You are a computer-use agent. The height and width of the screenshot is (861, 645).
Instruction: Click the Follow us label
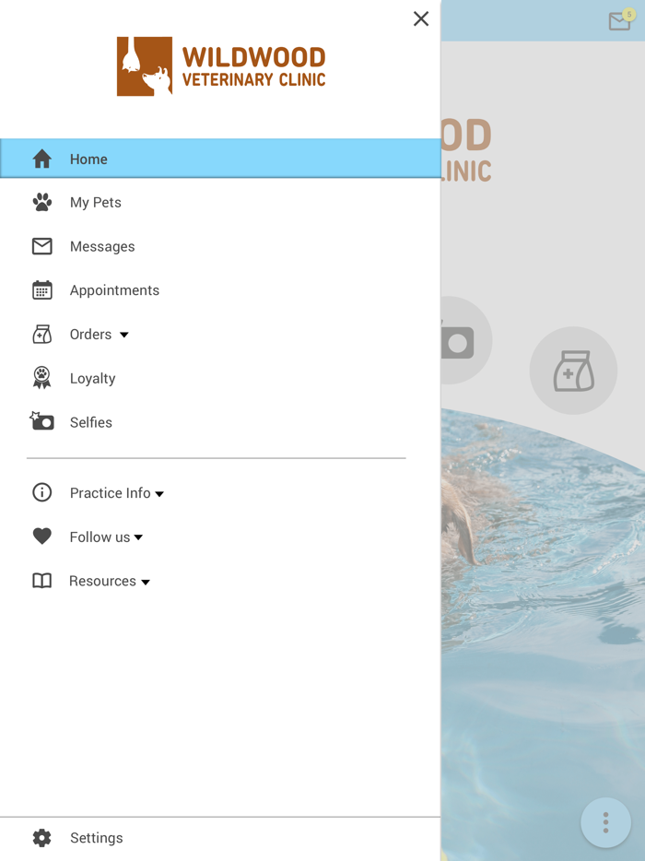pos(100,537)
